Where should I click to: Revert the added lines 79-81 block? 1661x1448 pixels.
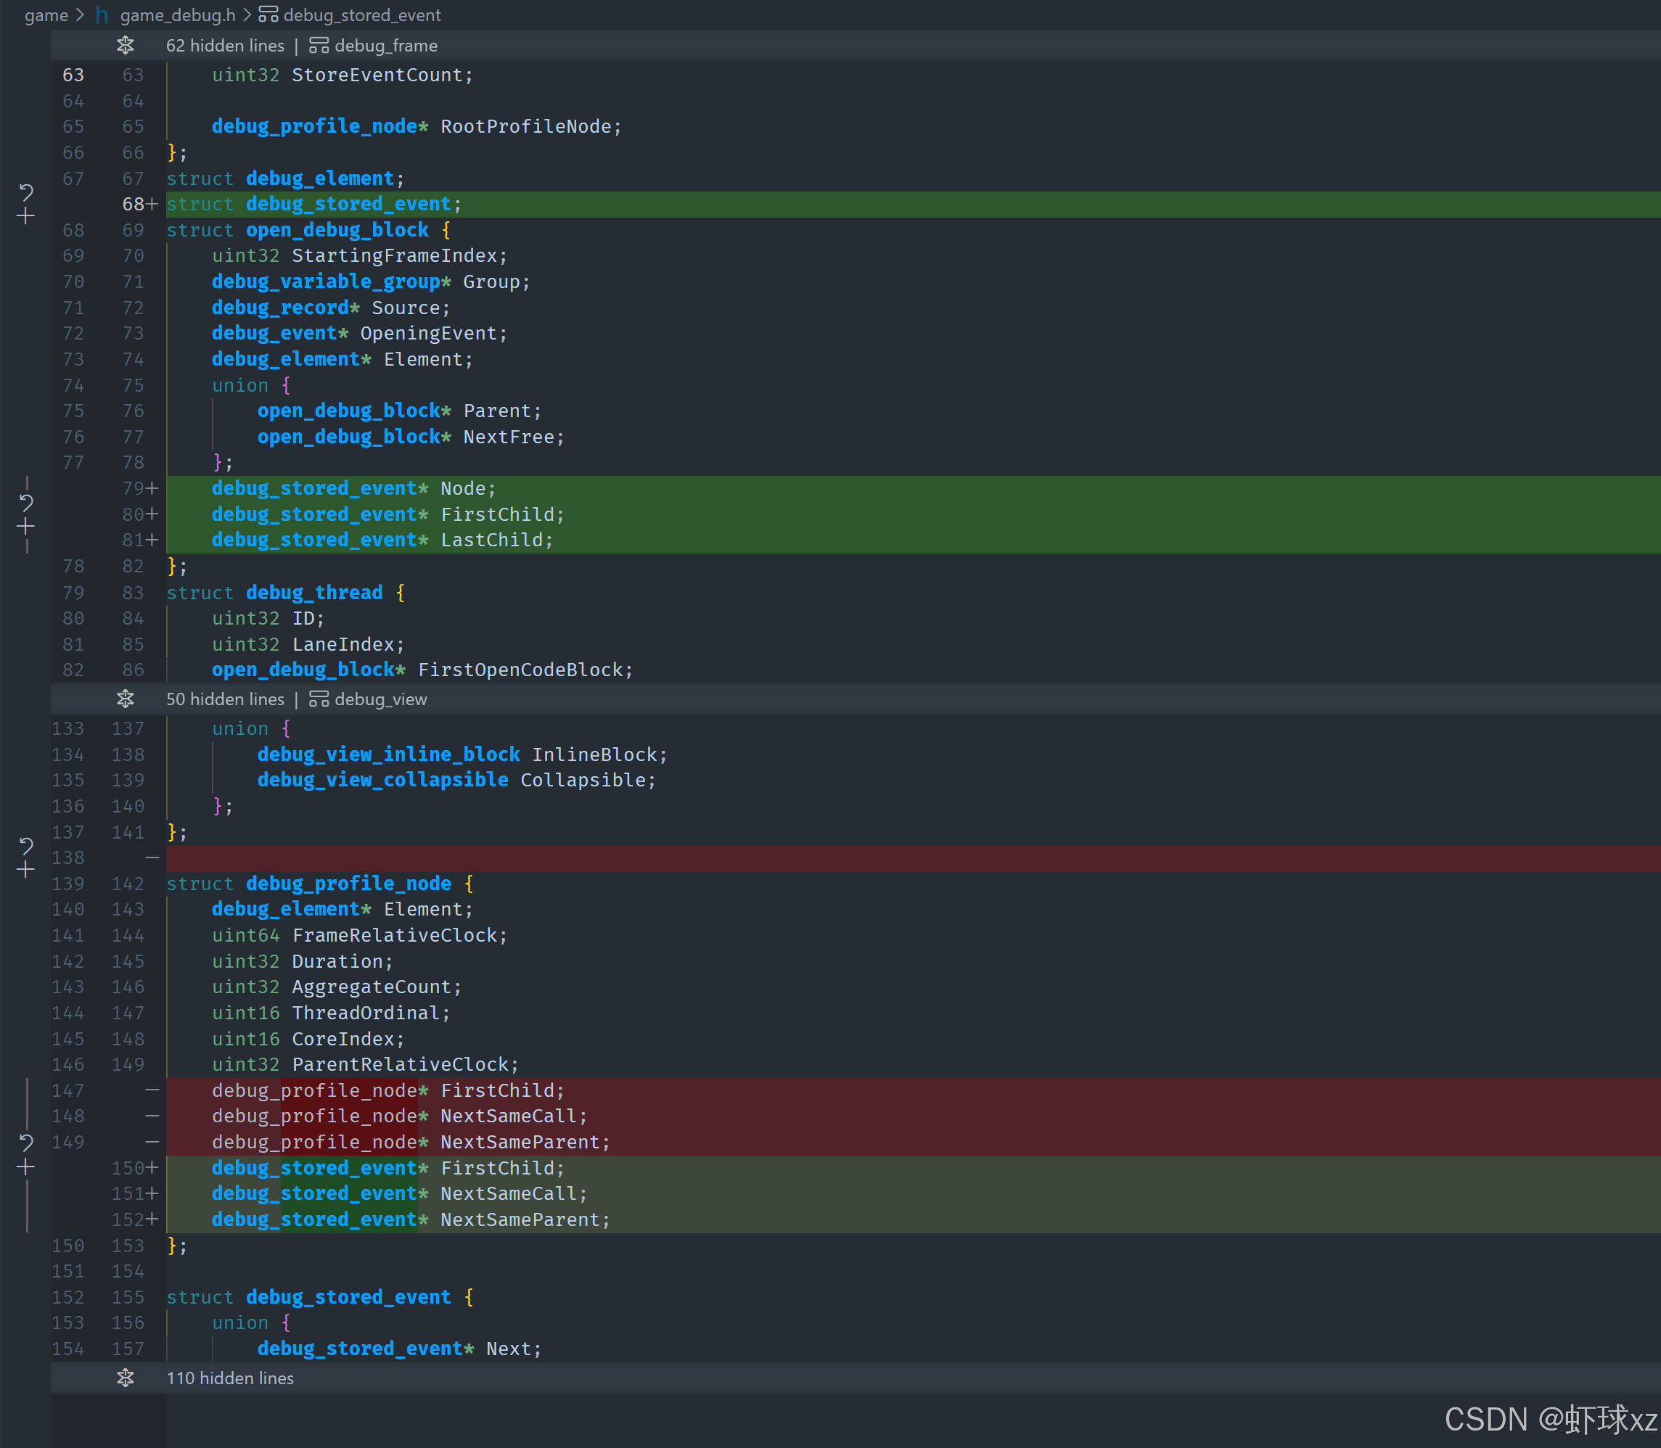[26, 503]
